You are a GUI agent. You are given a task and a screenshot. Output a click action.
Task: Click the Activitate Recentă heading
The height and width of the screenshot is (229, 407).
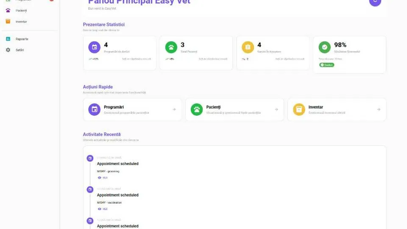(x=102, y=134)
